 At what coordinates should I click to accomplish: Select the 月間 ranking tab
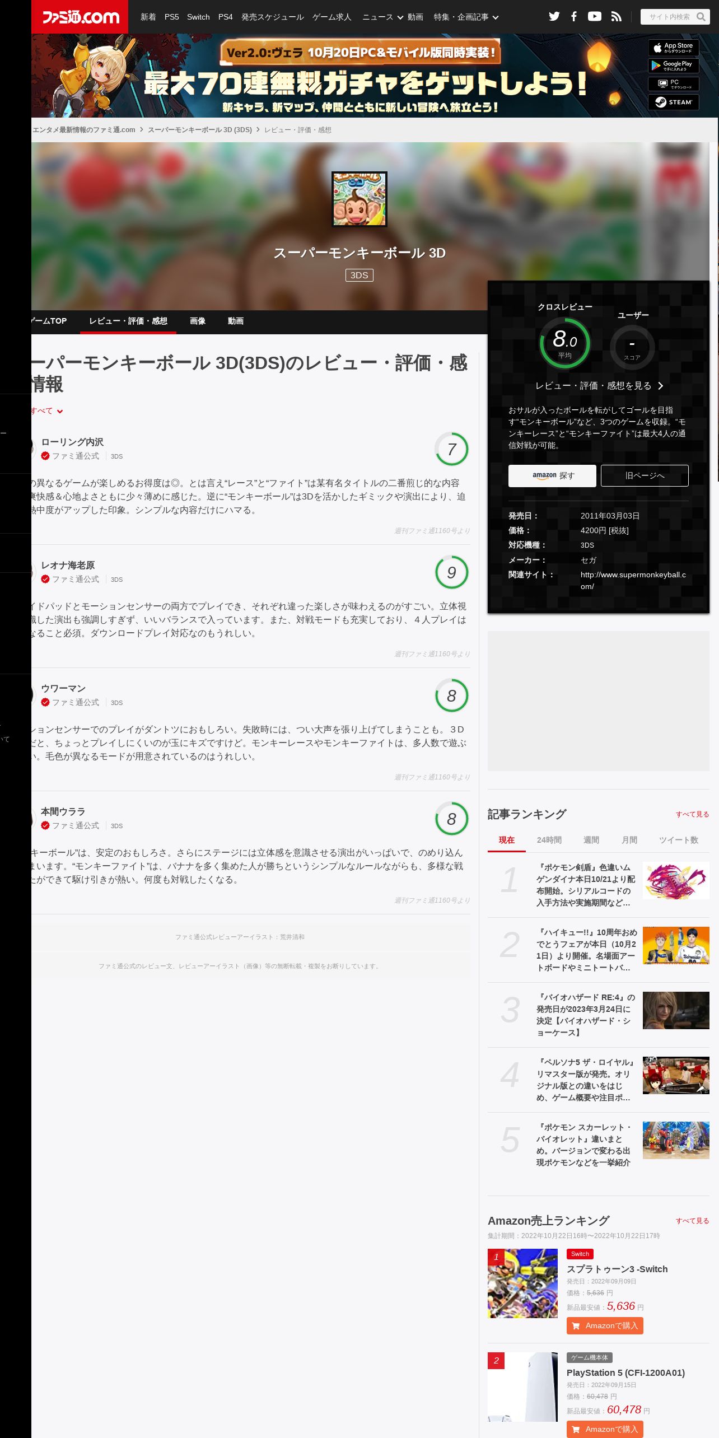tap(629, 840)
